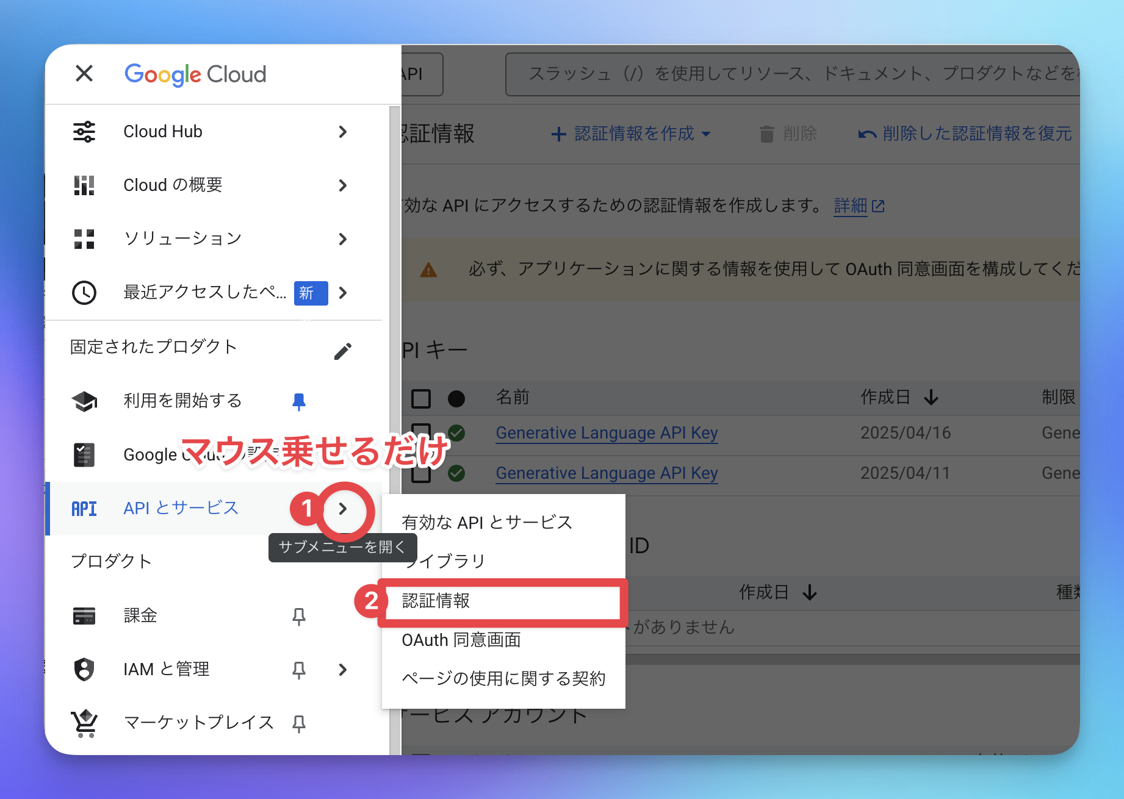Open the first Generative Language API Key link

point(606,433)
